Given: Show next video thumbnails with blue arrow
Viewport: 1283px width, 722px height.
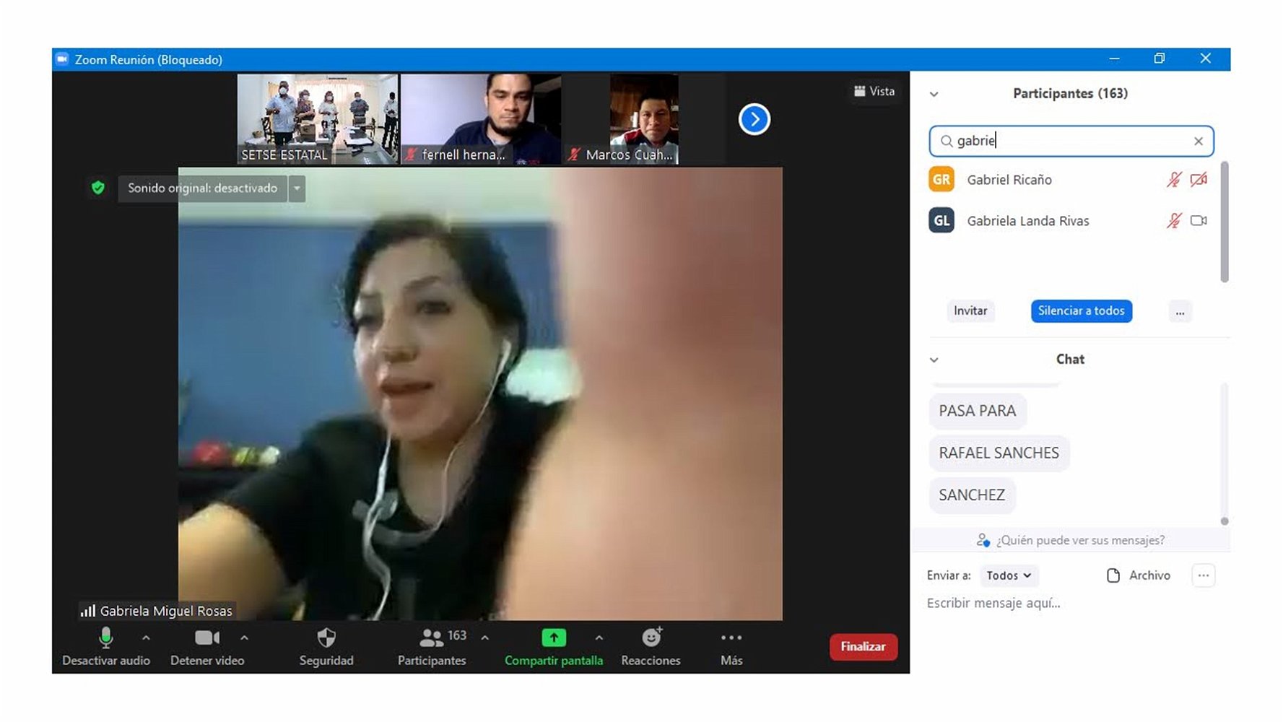Looking at the screenshot, I should [754, 119].
